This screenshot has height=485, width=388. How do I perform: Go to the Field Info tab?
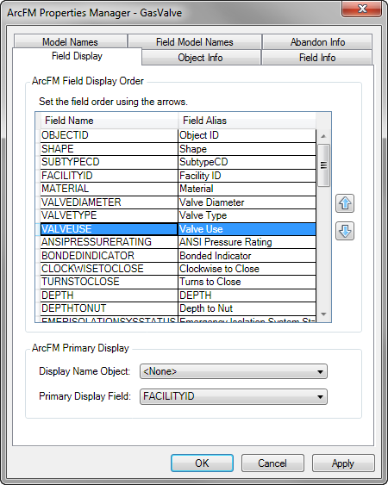click(317, 58)
